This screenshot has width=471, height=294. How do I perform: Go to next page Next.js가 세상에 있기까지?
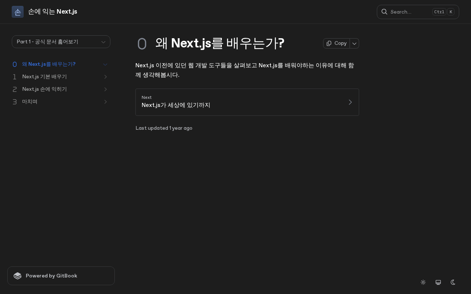(x=247, y=102)
